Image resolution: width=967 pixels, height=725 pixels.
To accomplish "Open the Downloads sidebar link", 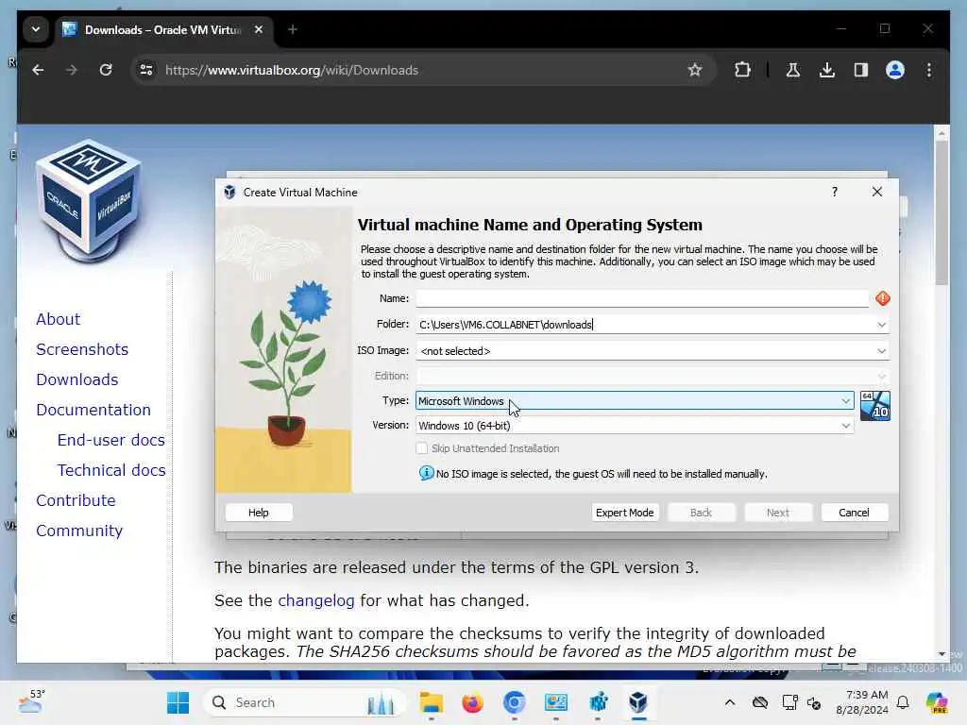I will [x=77, y=379].
